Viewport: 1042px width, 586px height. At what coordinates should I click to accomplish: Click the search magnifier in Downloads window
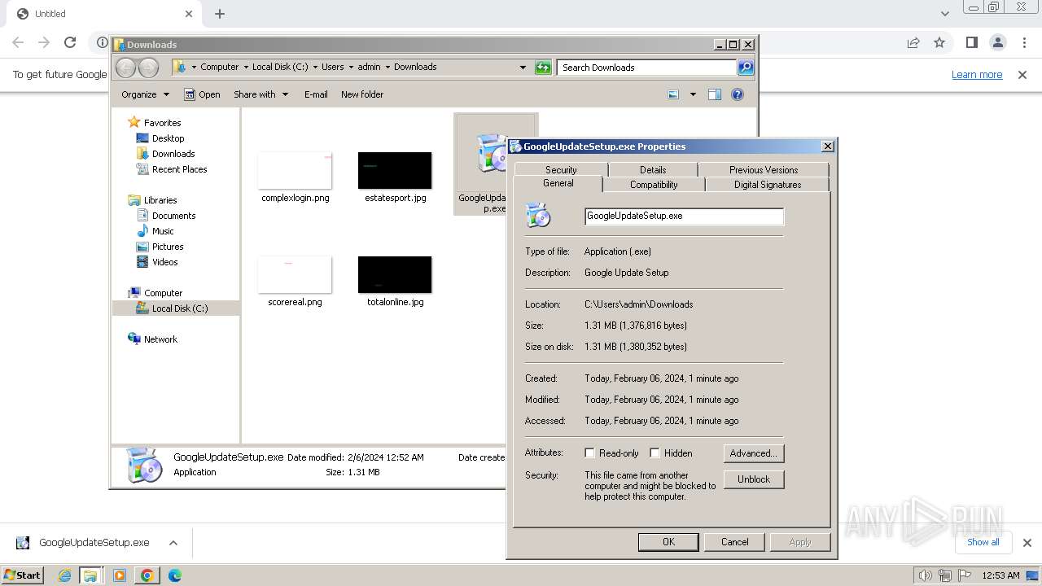[x=746, y=68]
